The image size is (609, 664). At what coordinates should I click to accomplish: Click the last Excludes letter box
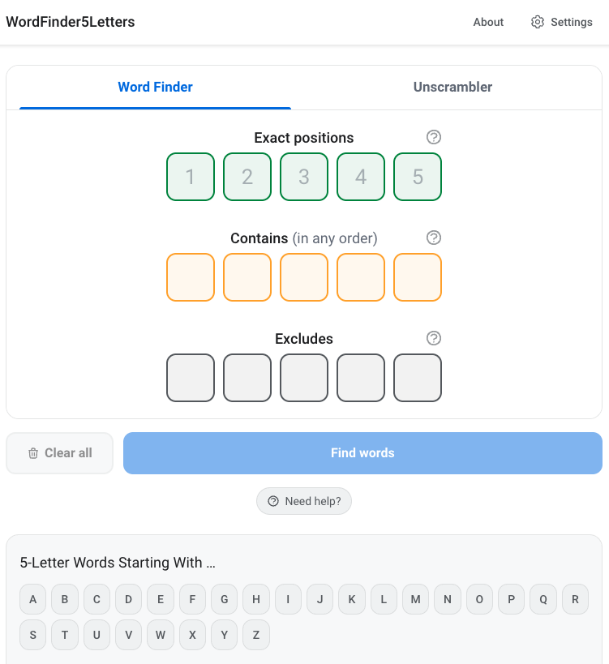[x=418, y=378]
